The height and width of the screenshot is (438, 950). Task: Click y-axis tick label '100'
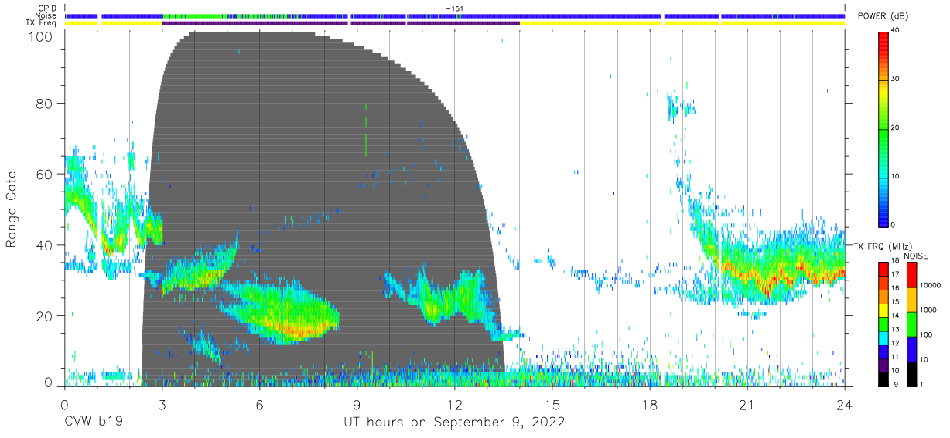tap(41, 36)
